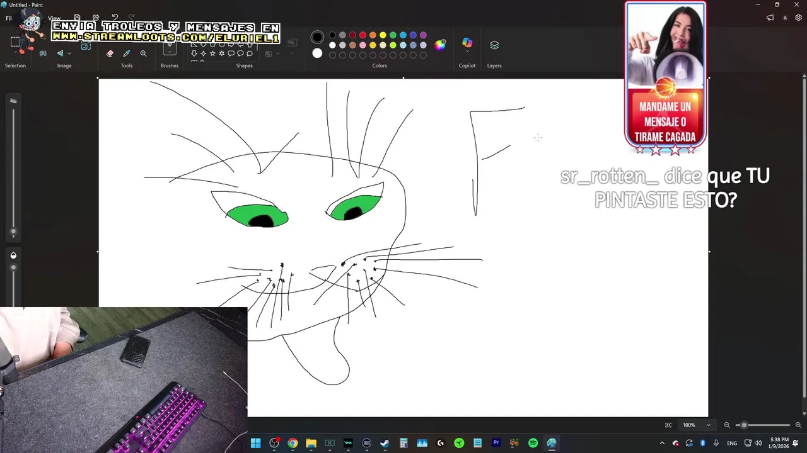Viewport: 807px width, 453px height.
Task: Click the fit to window icon
Action: point(668,425)
